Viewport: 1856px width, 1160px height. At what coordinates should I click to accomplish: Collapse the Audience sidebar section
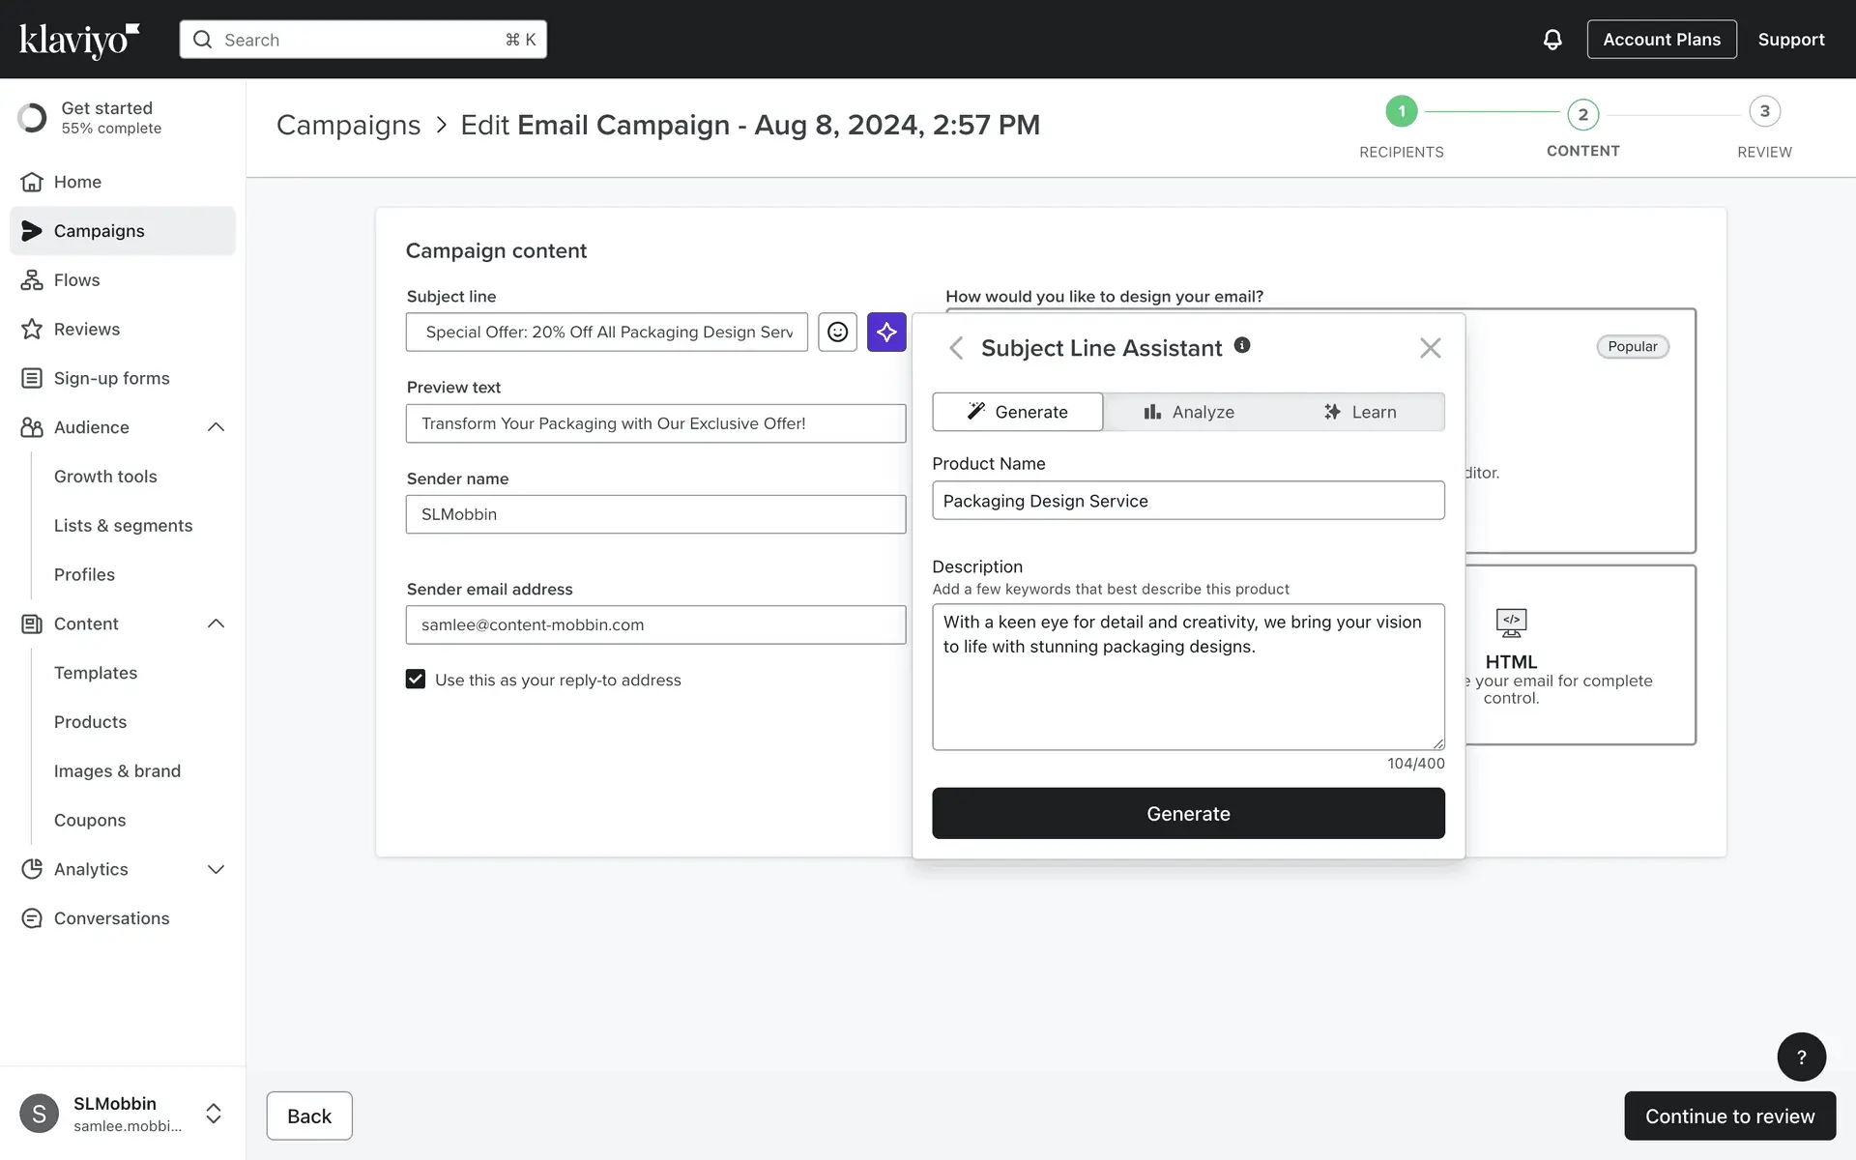coord(216,427)
